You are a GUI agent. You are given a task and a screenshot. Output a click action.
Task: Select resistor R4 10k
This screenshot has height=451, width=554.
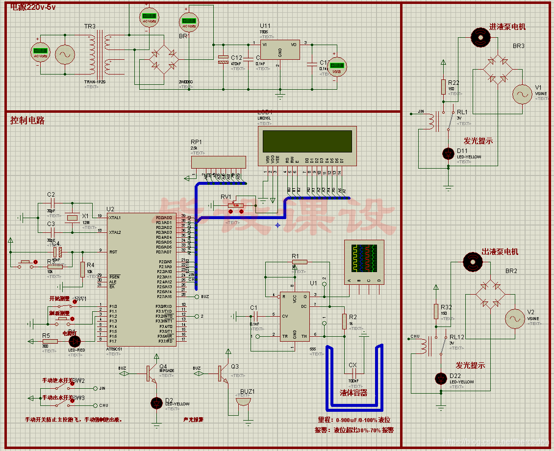83,270
